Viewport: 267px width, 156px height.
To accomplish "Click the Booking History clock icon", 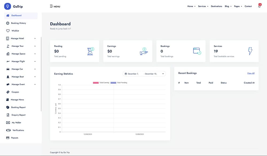I will click(x=8, y=23).
